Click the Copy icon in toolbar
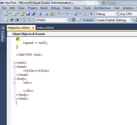The width and height of the screenshot is (137, 125). tap(46, 14)
